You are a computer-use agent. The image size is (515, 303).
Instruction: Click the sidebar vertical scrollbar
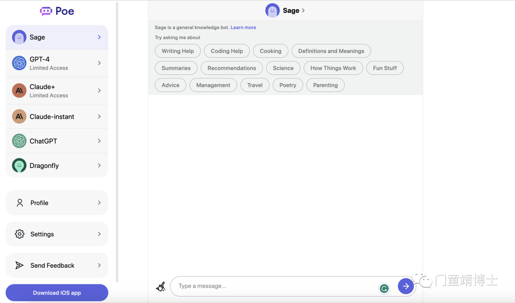117,141
